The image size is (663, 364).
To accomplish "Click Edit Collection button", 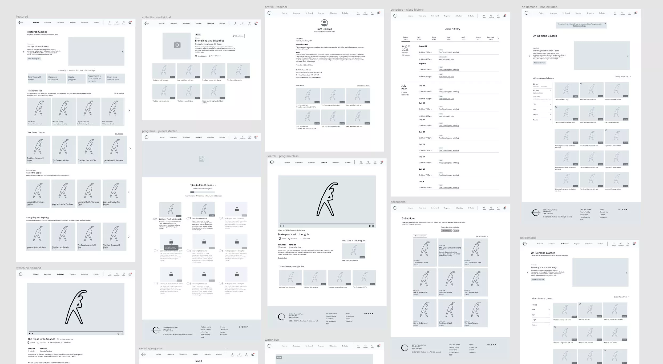I will pos(238,36).
